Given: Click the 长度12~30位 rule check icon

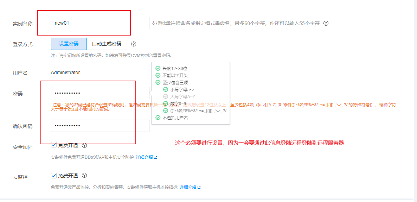Looking at the screenshot, I should [158, 68].
